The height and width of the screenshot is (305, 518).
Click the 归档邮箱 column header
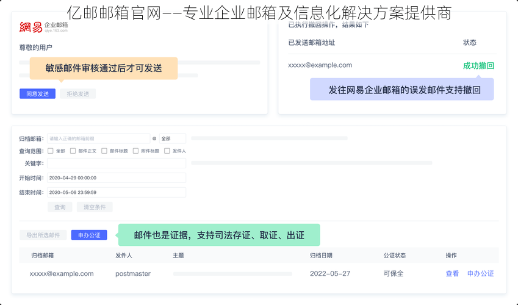tap(42, 256)
